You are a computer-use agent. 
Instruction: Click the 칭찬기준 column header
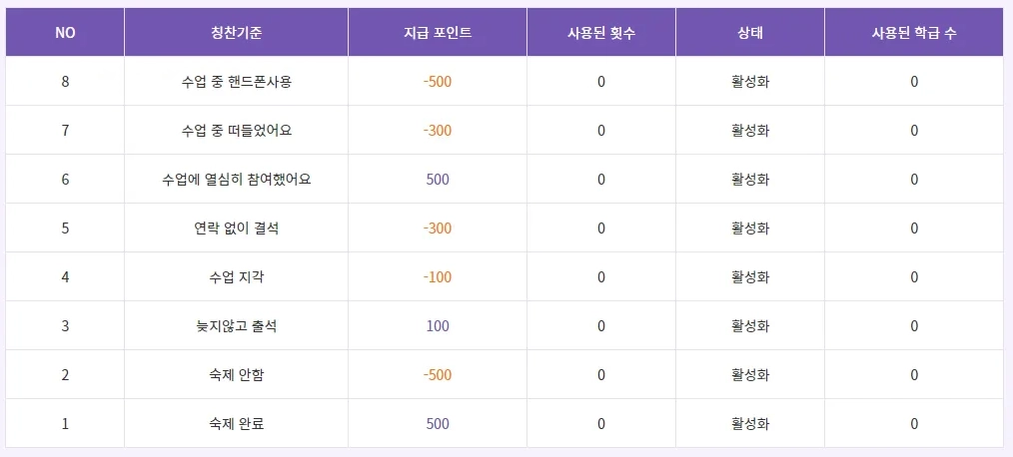(236, 32)
